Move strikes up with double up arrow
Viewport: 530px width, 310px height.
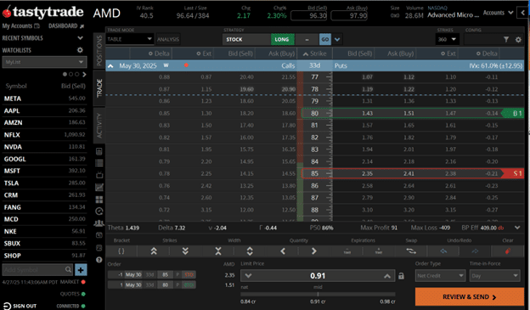click(154, 251)
